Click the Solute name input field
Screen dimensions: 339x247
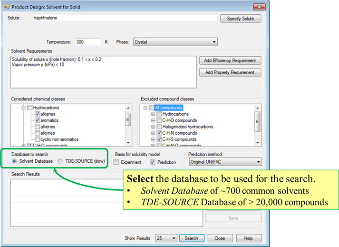pyautogui.click(x=125, y=18)
